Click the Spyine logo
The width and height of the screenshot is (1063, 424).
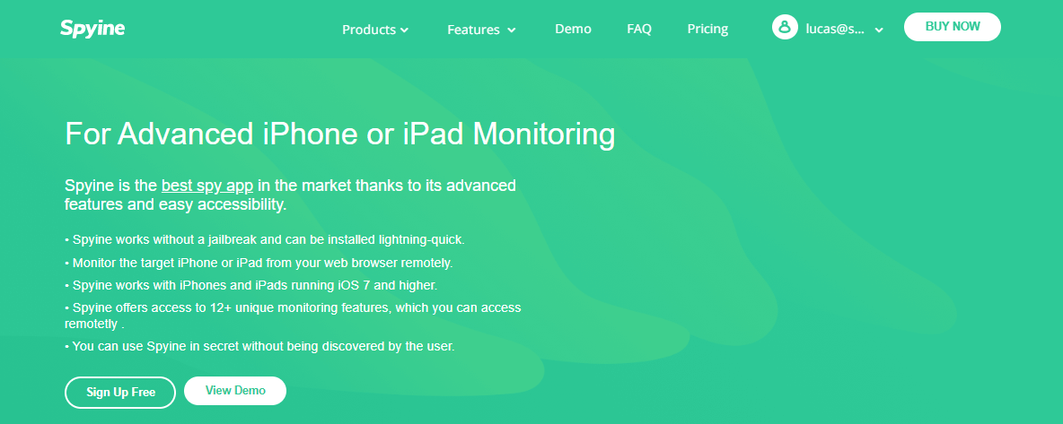click(x=92, y=29)
